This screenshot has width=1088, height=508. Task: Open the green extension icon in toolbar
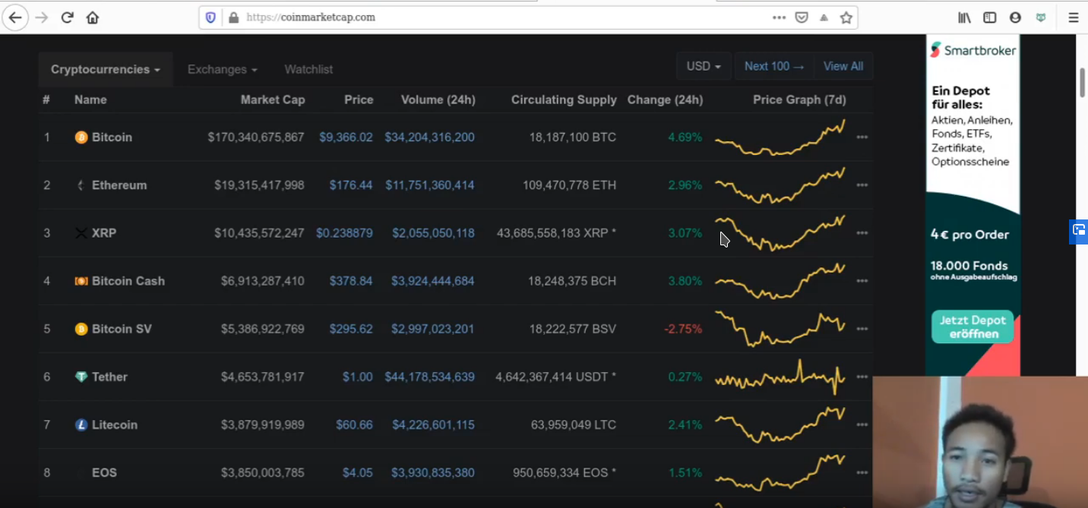coord(1041,17)
